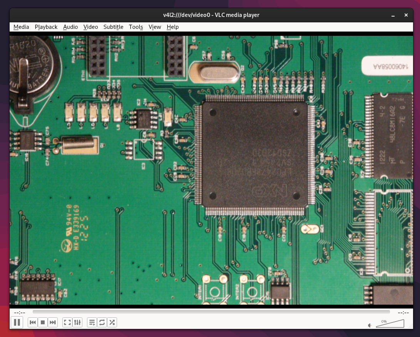
Task: Skip to the next media item
Action: 53,322
